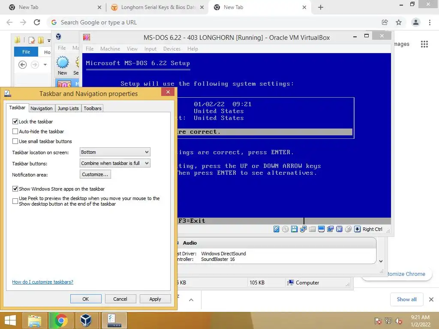Open the Devices menu in VM window
The image size is (439, 329).
pyautogui.click(x=172, y=49)
